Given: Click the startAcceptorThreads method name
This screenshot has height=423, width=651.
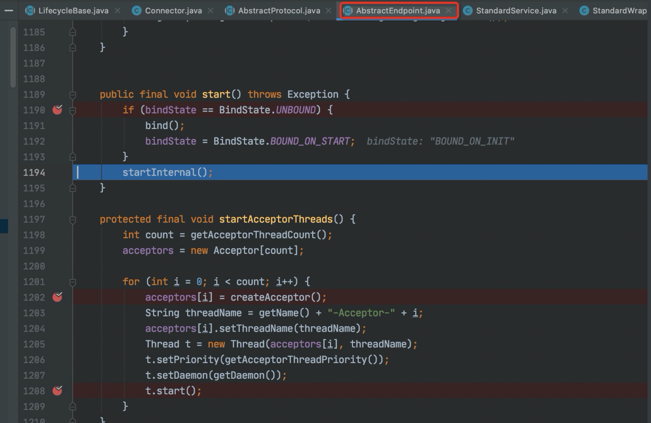Looking at the screenshot, I should tap(276, 219).
